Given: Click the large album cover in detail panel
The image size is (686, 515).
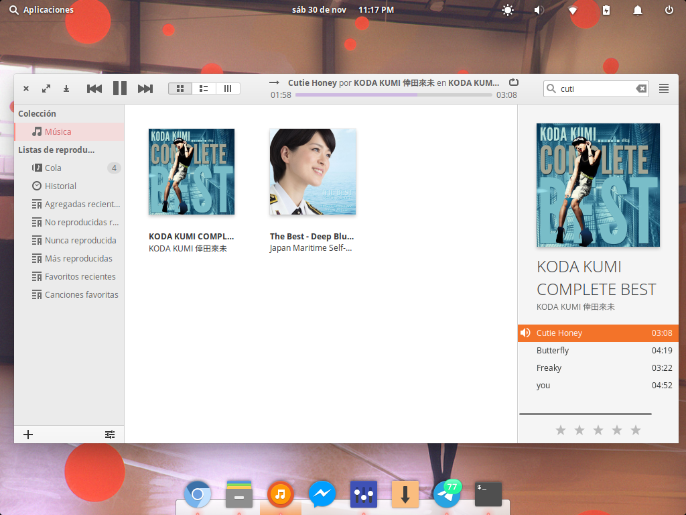Looking at the screenshot, I should (x=598, y=185).
